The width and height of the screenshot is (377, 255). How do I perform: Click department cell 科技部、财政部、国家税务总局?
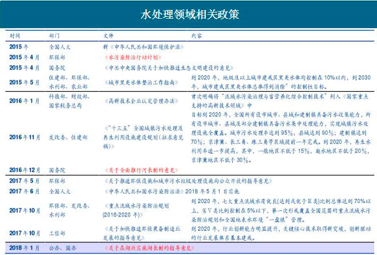69,101
